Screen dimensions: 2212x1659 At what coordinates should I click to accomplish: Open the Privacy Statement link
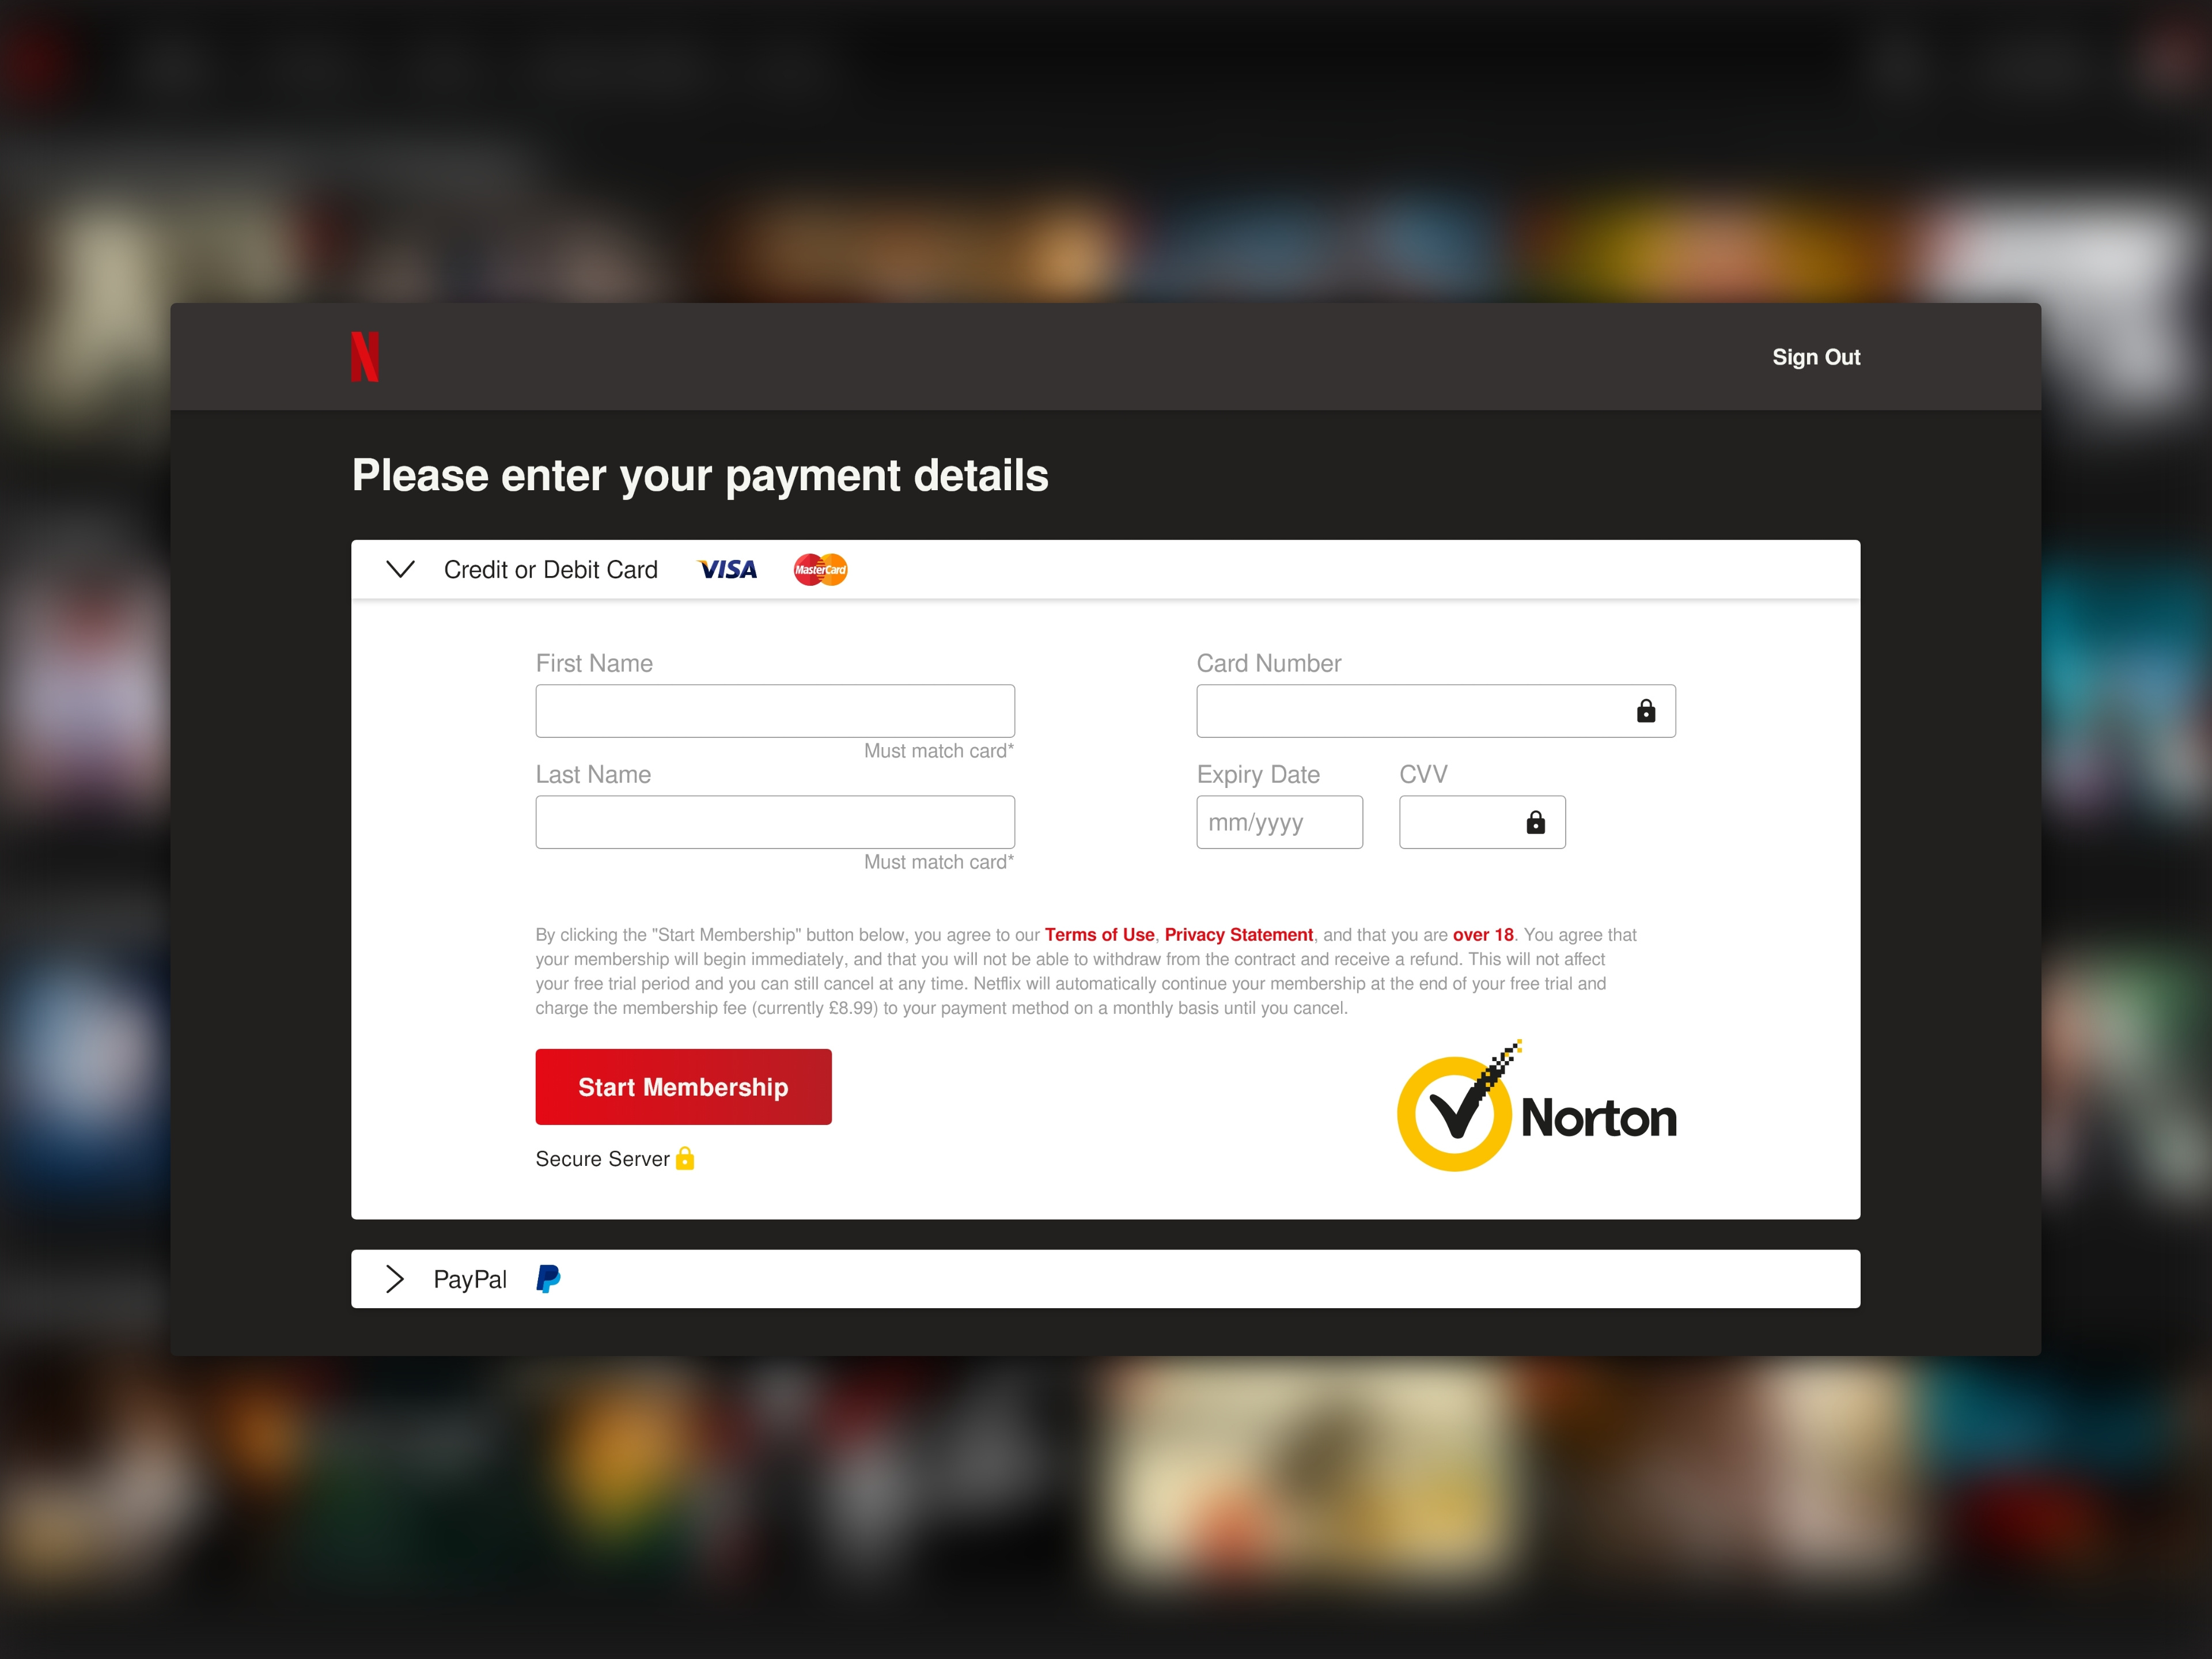[x=1238, y=935]
